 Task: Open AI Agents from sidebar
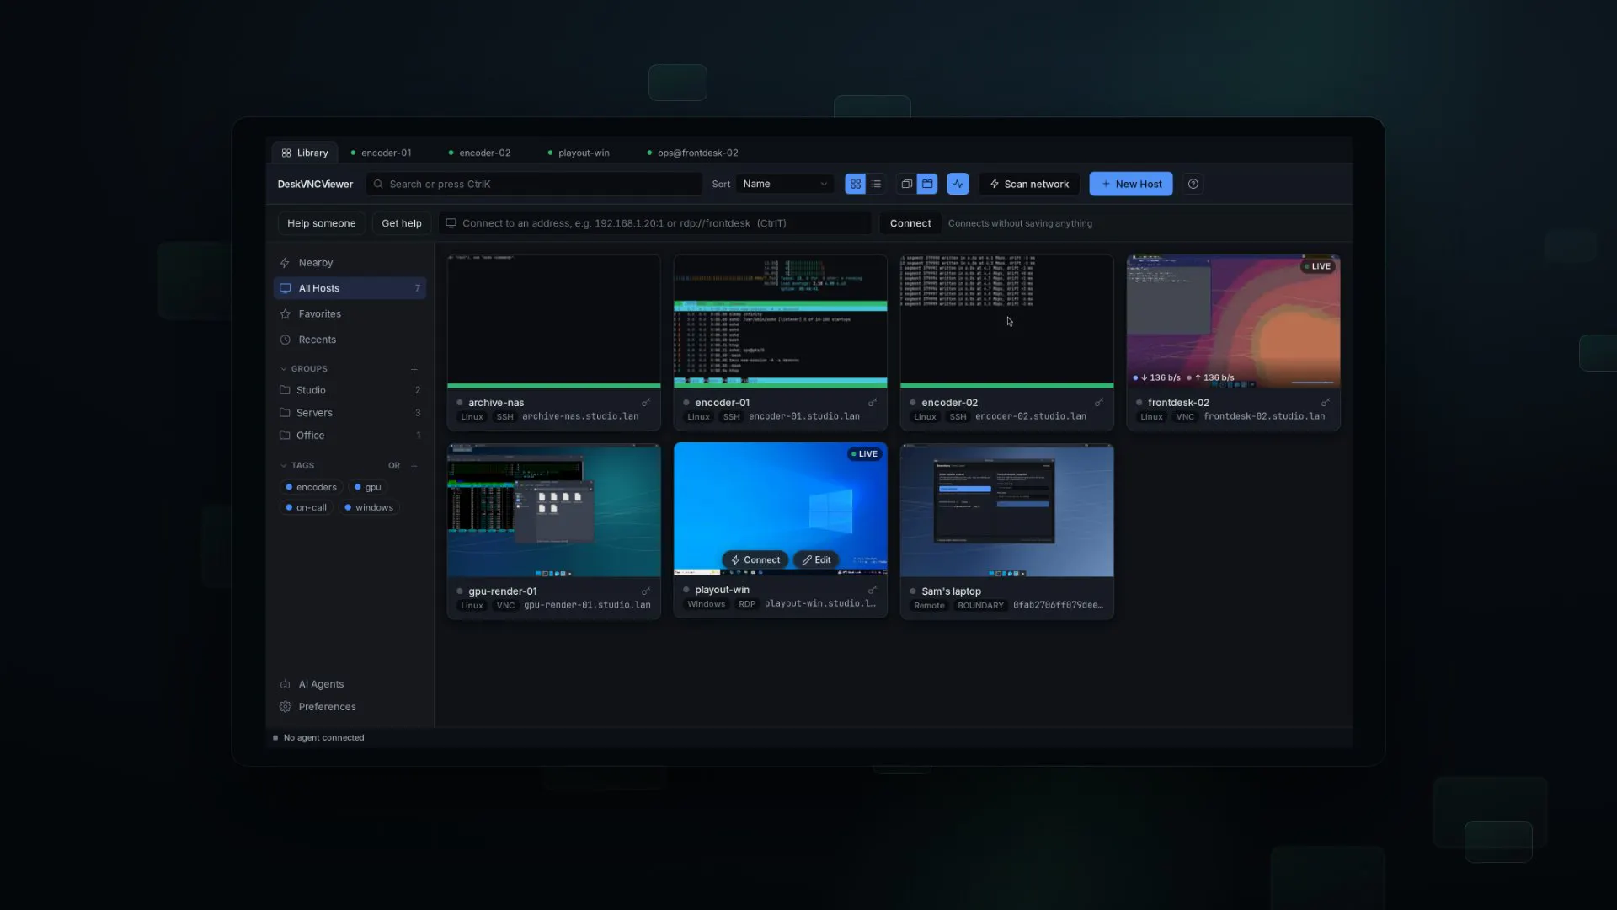click(x=350, y=684)
